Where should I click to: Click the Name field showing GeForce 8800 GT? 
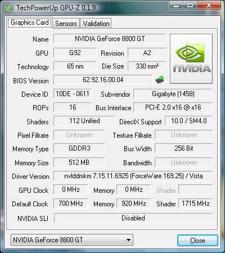tap(110, 39)
